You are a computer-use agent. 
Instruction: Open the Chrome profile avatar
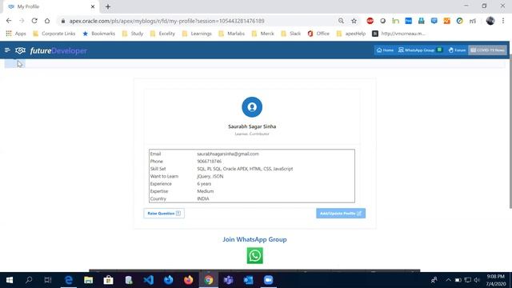pyautogui.click(x=490, y=21)
